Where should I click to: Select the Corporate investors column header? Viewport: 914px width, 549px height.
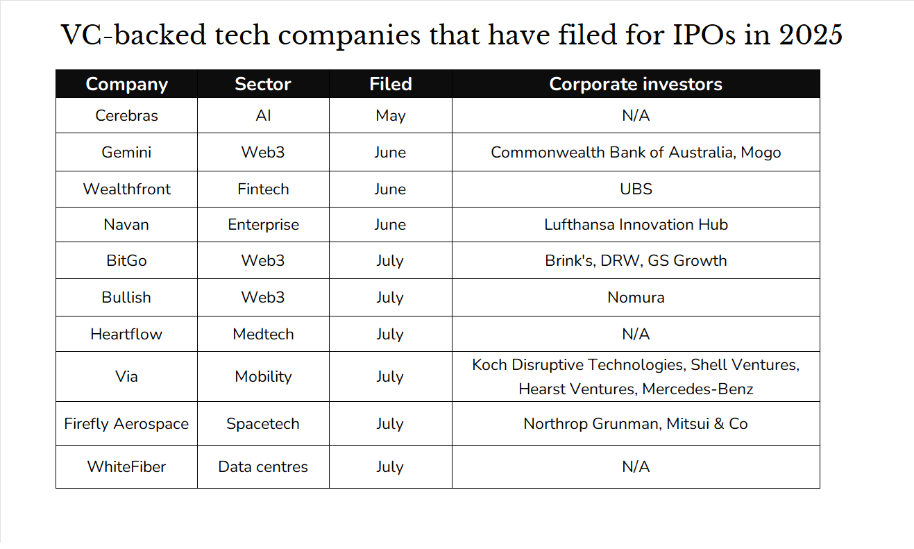coord(636,84)
